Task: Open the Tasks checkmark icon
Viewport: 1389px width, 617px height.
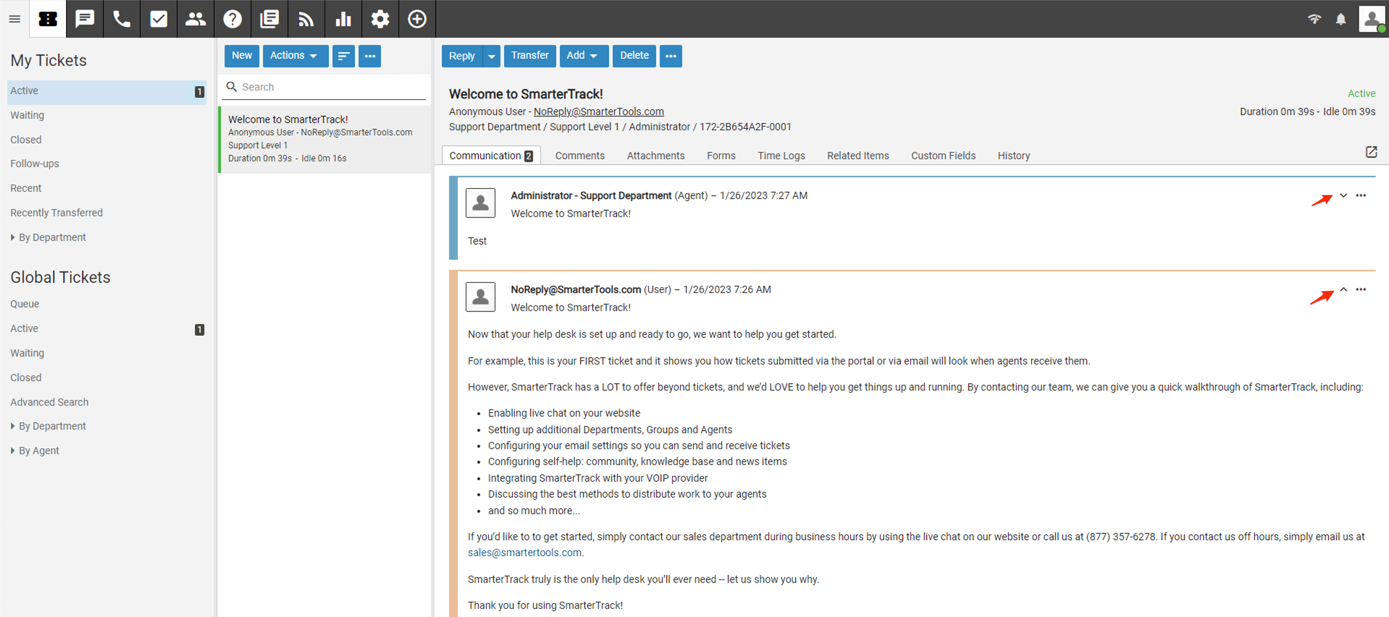Action: pos(159,19)
